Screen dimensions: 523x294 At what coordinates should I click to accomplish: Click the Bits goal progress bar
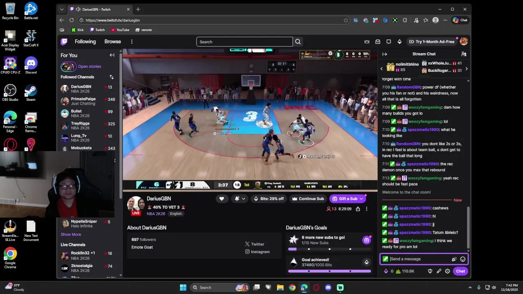click(x=329, y=271)
